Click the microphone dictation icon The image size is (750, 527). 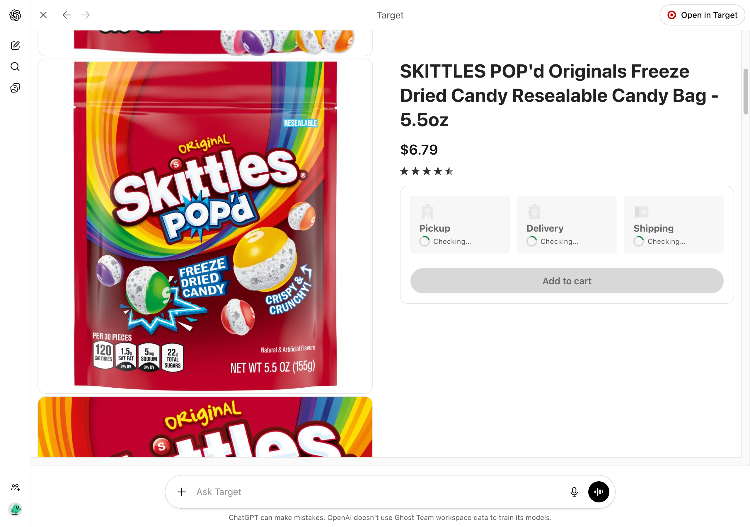[574, 492]
